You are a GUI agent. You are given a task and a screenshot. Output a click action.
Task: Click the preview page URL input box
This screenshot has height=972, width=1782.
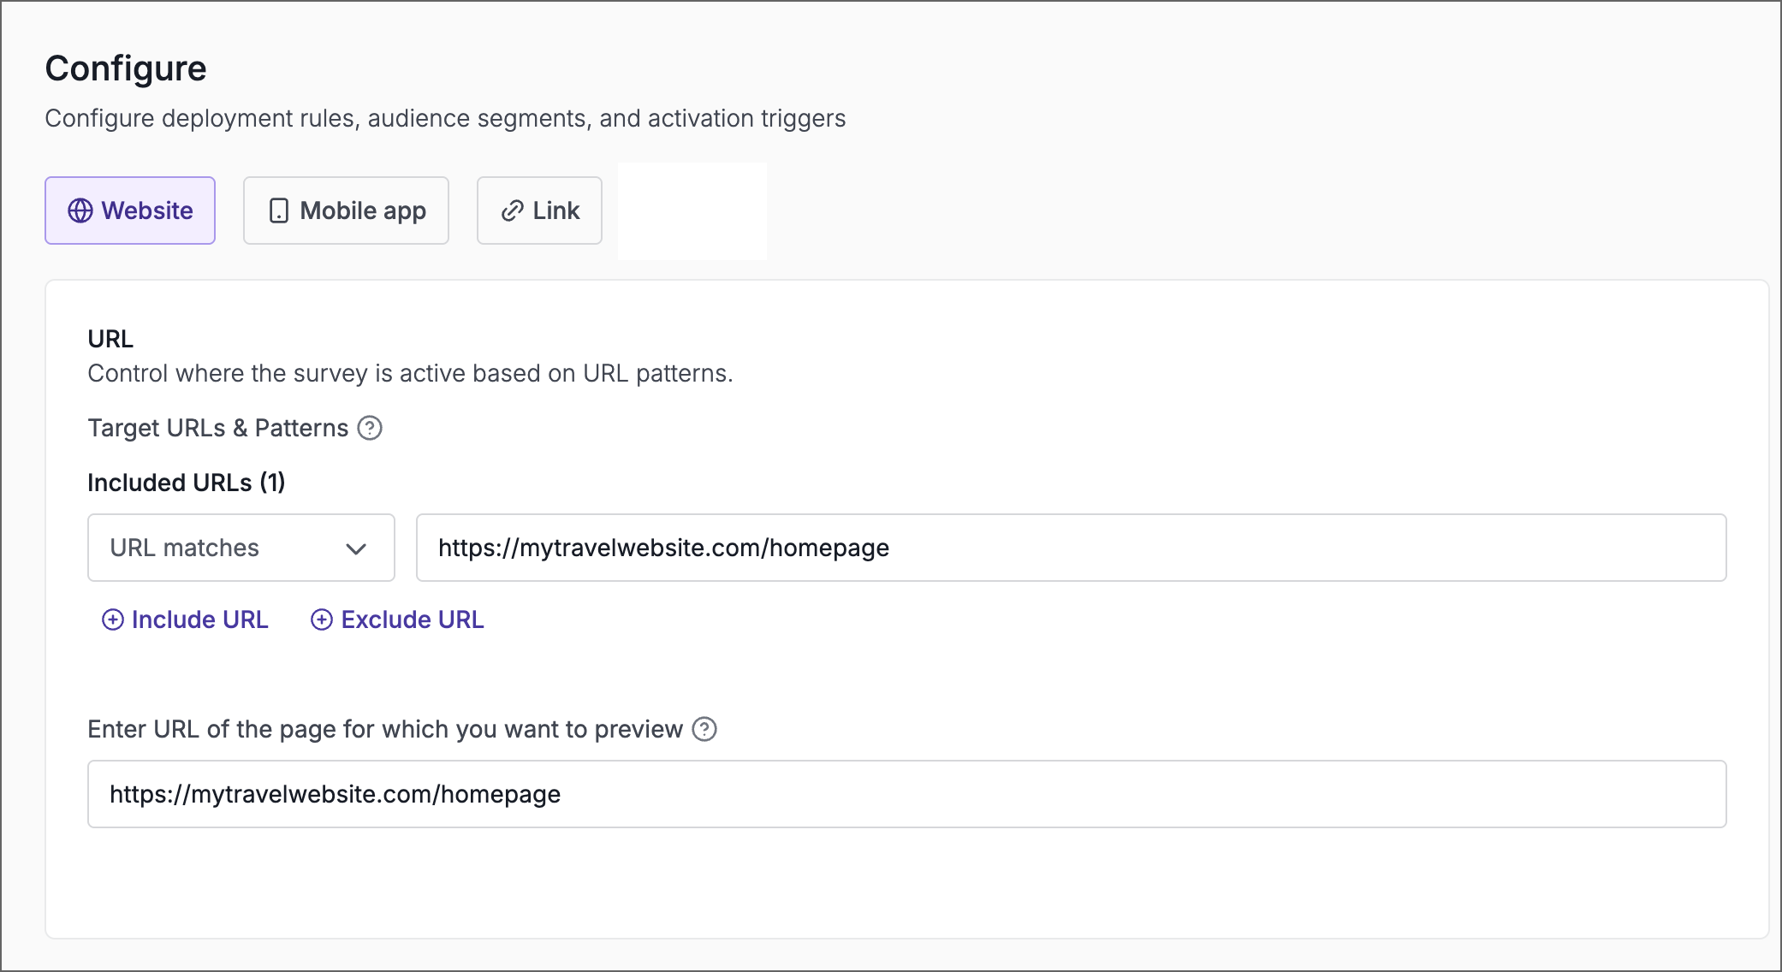click(906, 794)
